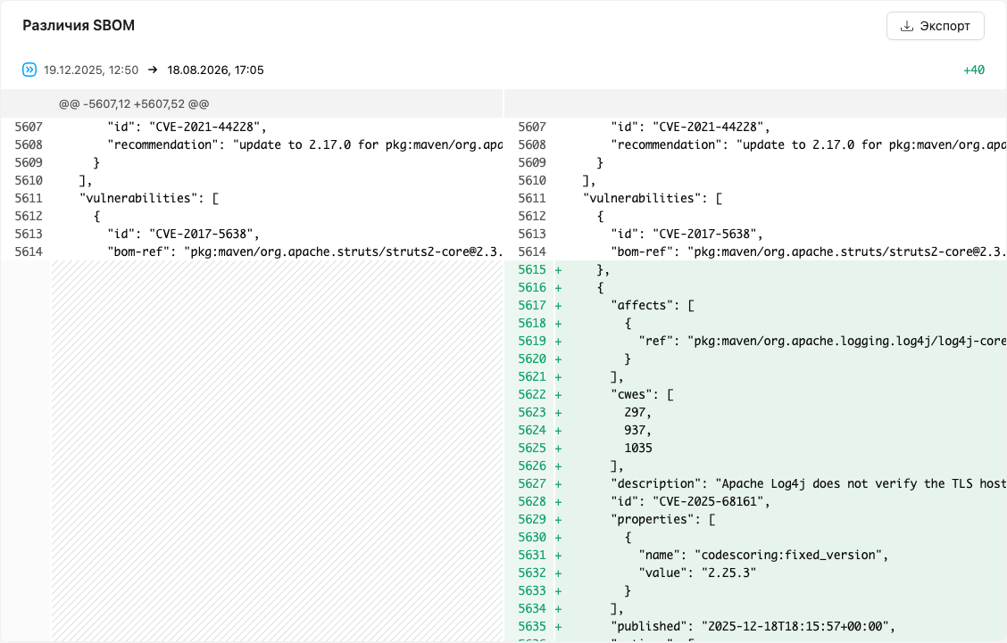Screen dimensions: 1007x643
Task: Click CWE value 297
Action: pos(637,413)
